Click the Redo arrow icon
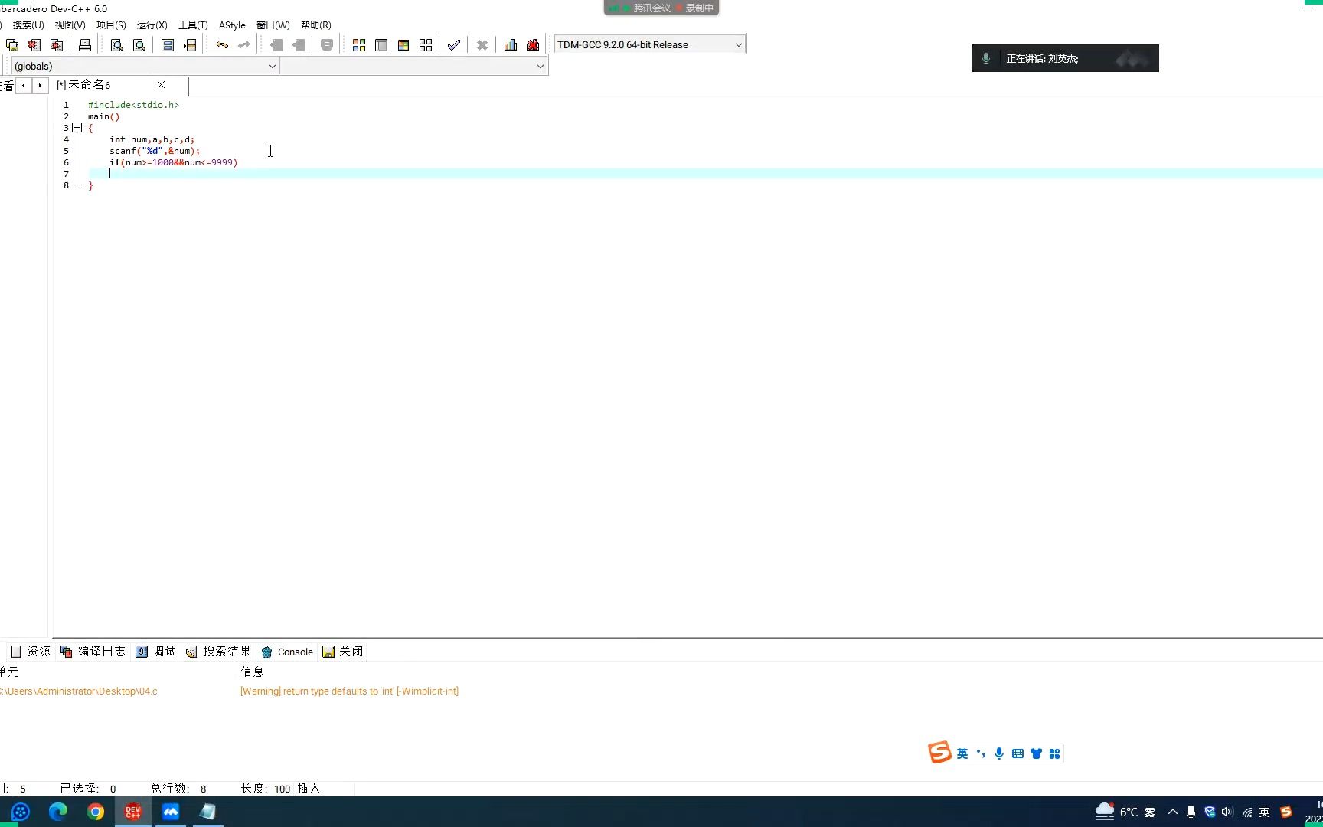1323x827 pixels. (x=244, y=45)
